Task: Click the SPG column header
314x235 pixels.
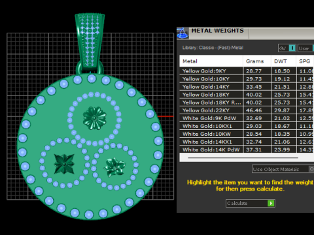Action: [305, 61]
